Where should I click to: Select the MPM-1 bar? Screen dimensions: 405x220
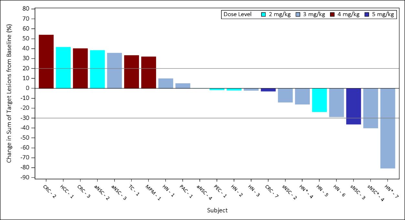click(149, 72)
